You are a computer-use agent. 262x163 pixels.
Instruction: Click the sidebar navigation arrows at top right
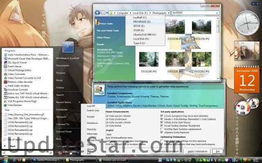tap(255, 3)
